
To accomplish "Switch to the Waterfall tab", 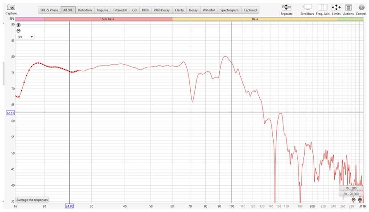I will coord(208,10).
